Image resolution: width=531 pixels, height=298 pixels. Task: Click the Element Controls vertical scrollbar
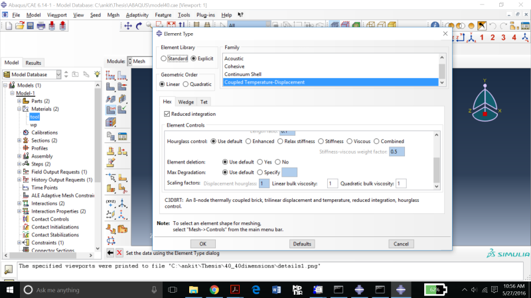tap(437, 160)
